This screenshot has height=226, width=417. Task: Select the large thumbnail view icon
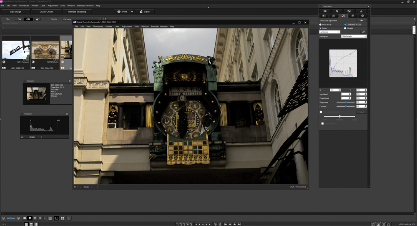point(25,218)
